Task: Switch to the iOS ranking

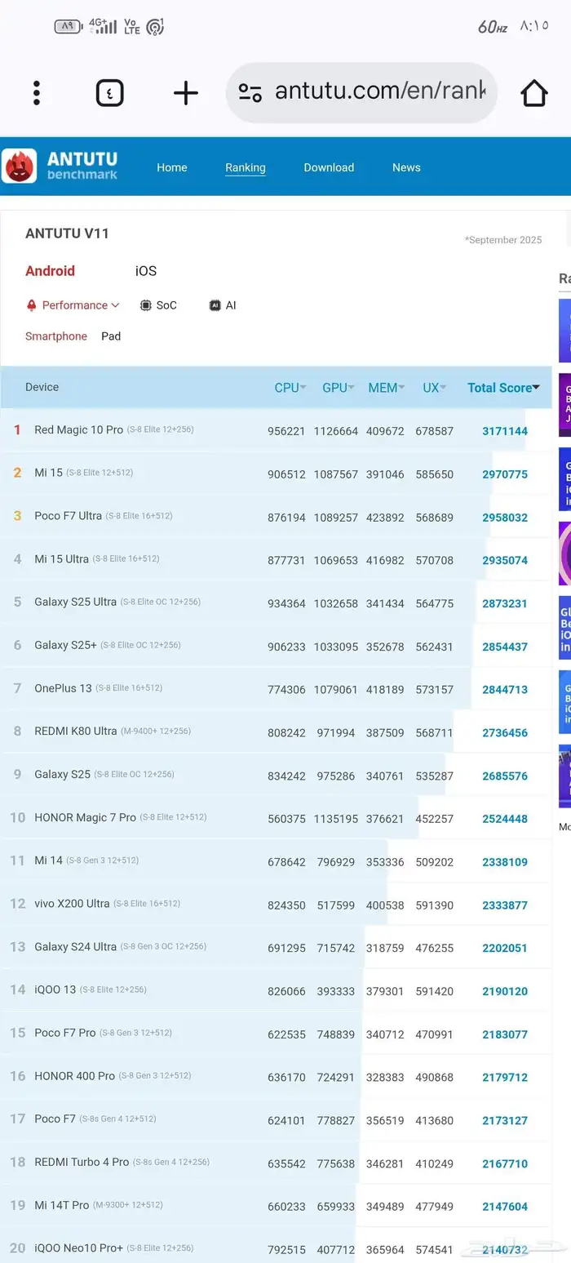Action: [x=146, y=271]
